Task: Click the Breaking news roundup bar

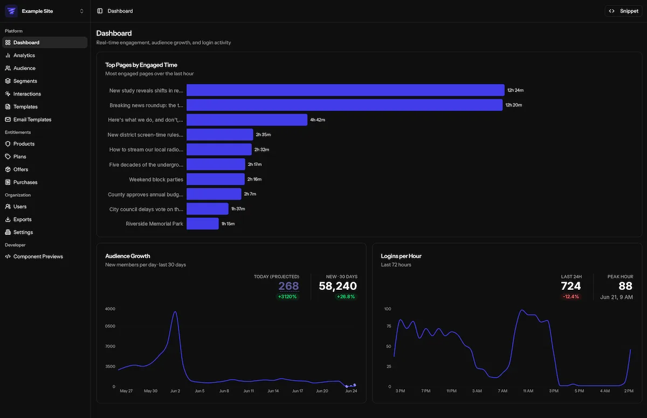Action: (345, 105)
